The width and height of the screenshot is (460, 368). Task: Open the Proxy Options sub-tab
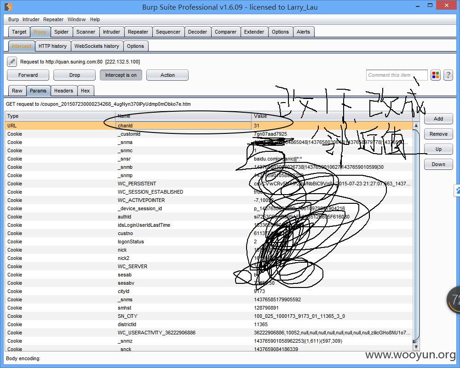136,46
